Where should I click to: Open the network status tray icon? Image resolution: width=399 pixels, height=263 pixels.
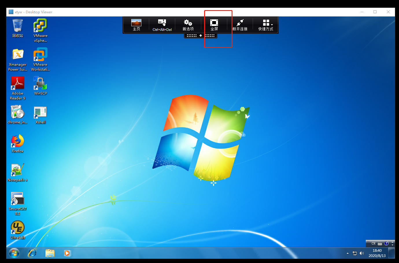point(355,253)
